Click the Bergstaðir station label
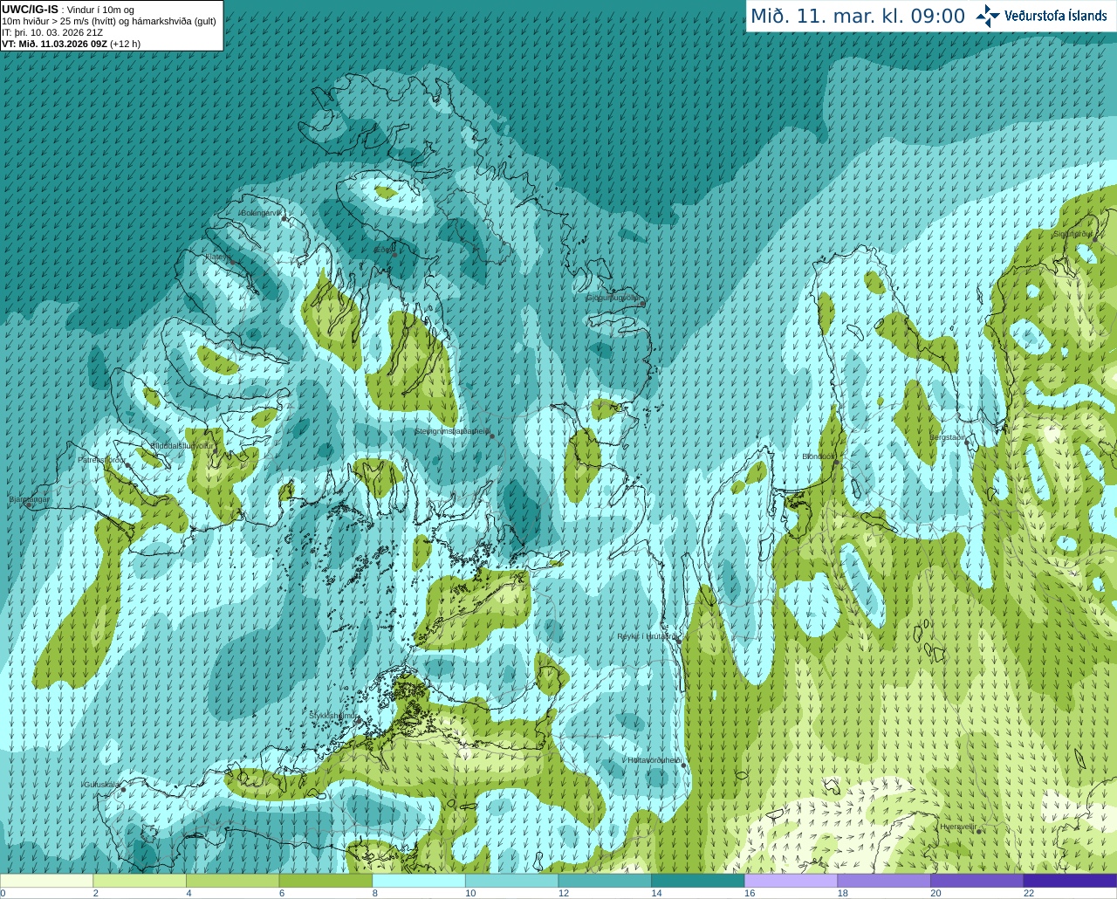The height and width of the screenshot is (899, 1117). (x=948, y=437)
